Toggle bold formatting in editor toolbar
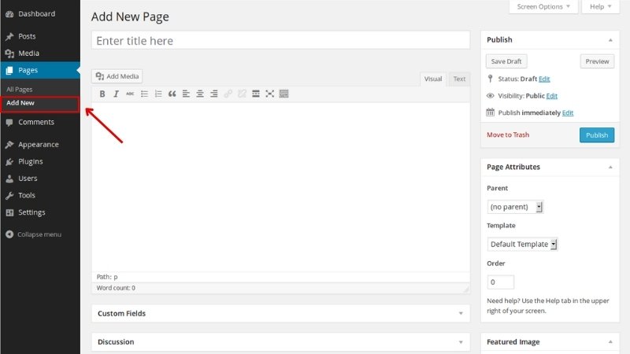630x354 pixels. tap(102, 94)
